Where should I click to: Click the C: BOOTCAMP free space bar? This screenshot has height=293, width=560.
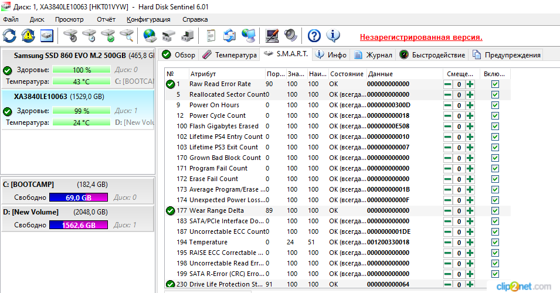pos(79,198)
